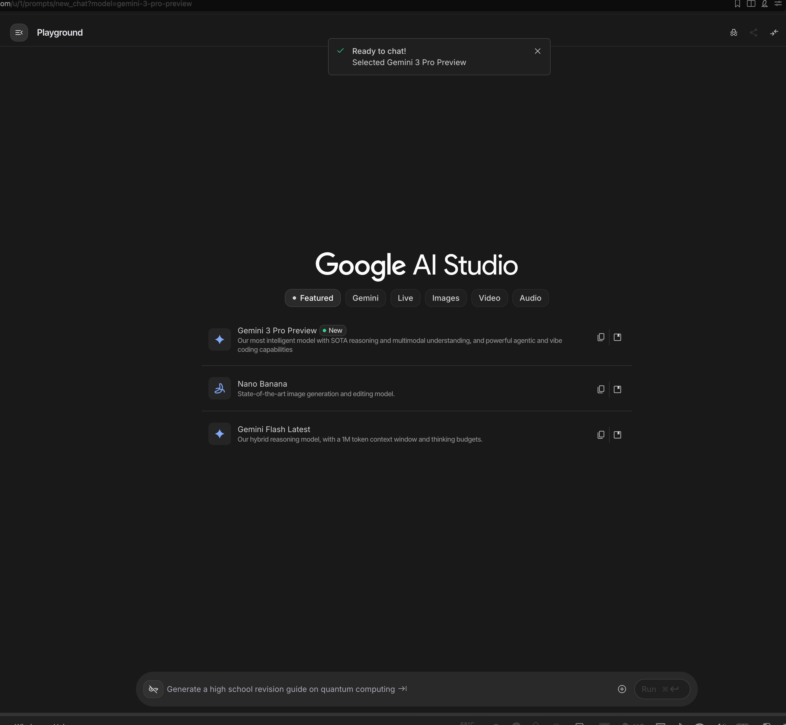Dismiss the Ready to chat notification
Screen dimensions: 786x725
click(x=537, y=51)
